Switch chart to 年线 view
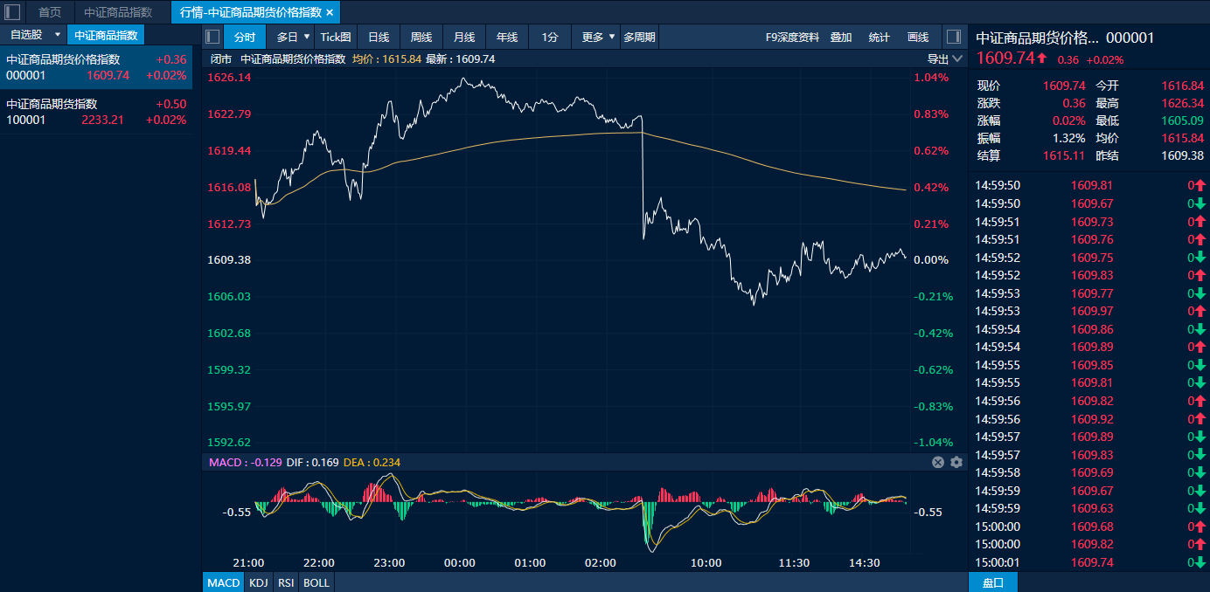This screenshot has height=592, width=1210. point(507,37)
